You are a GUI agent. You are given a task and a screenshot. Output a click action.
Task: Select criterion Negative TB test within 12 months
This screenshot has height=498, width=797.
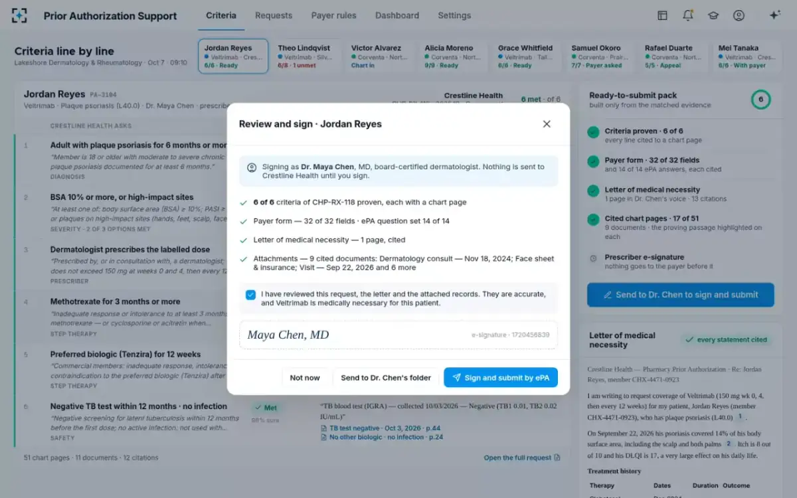pos(139,406)
